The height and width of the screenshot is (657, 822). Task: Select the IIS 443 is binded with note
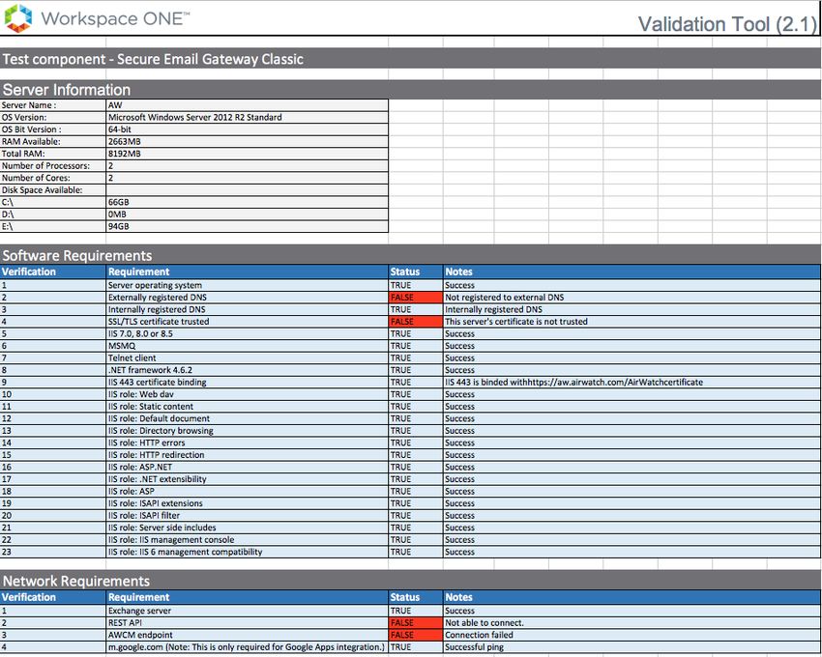631,382
